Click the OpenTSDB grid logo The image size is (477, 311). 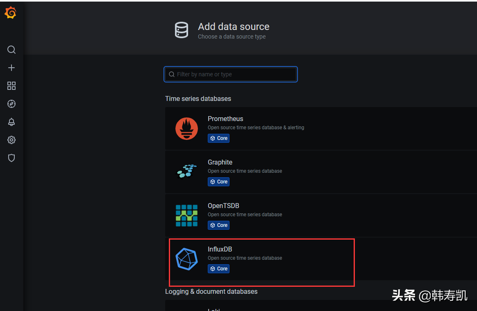186,215
